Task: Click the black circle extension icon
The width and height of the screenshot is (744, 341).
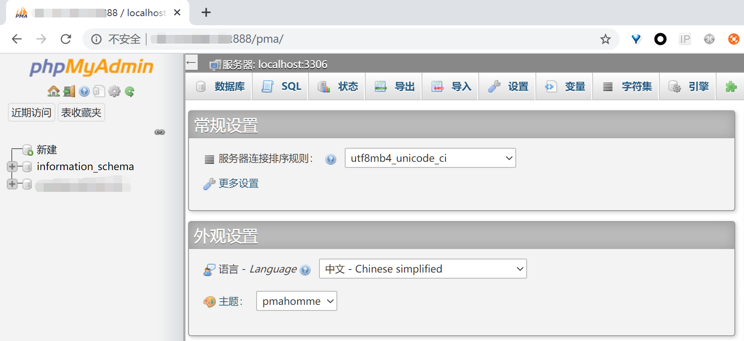Action: (x=660, y=39)
